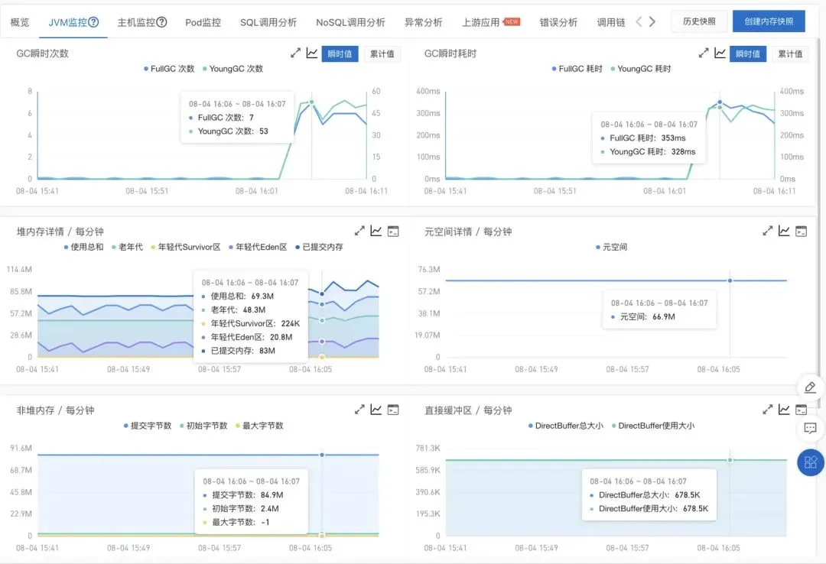The width and height of the screenshot is (826, 564).
Task: Click help icon next to JVM监控
Action: click(x=93, y=22)
